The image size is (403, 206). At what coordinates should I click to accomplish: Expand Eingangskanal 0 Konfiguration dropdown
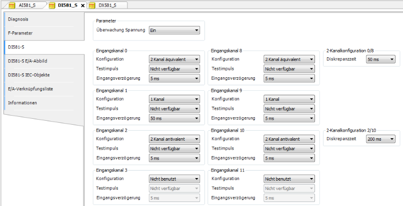[x=174, y=59]
